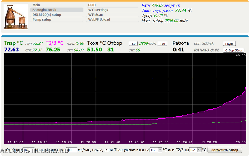Click the Тохл value 53.50
The height and width of the screenshot is (157, 250).
click(94, 50)
